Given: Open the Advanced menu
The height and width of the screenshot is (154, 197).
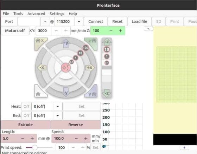Looking at the screenshot, I should click(36, 14).
